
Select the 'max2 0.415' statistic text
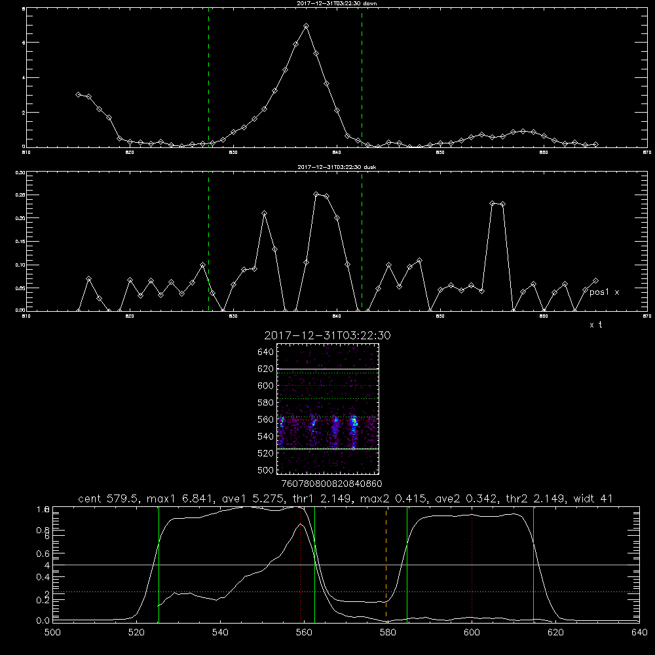point(394,498)
